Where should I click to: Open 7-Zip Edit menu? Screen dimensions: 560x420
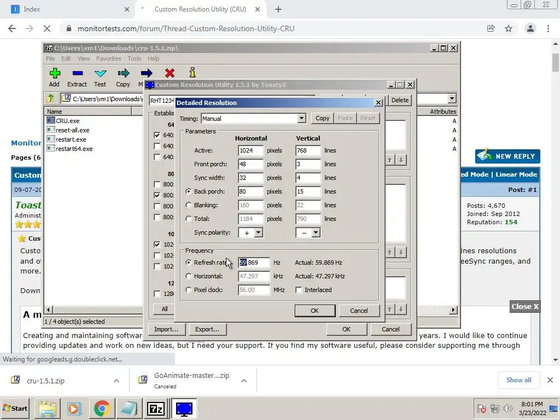[x=66, y=59]
